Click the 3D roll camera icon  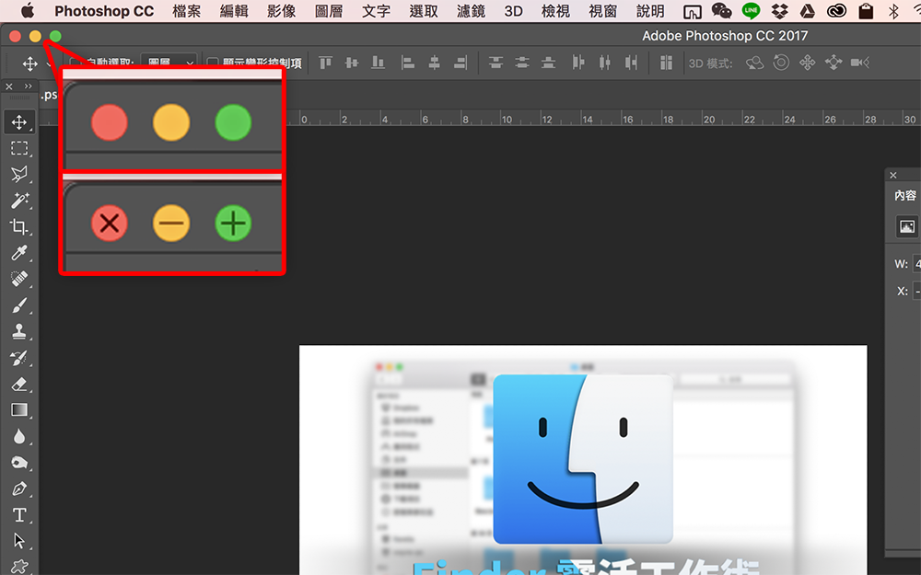pos(781,63)
